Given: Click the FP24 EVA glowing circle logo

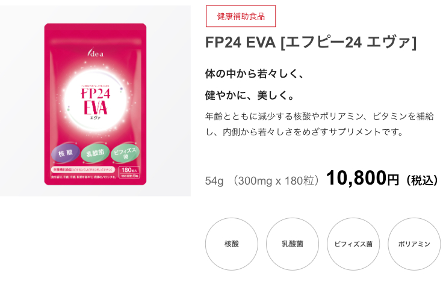Looking at the screenshot, I should 95,100.
